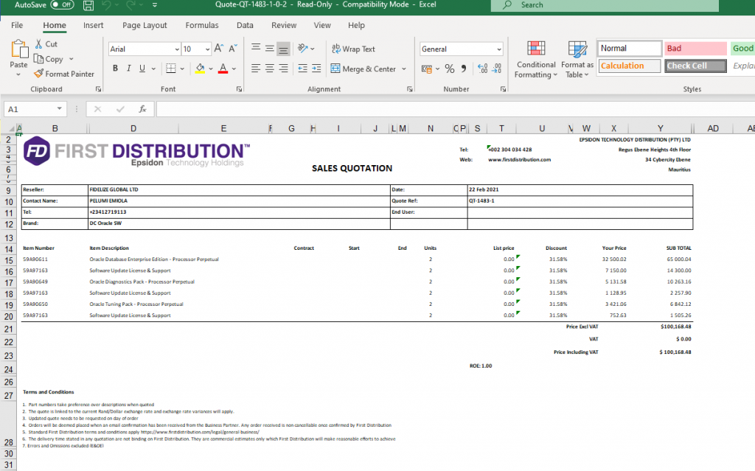The height and width of the screenshot is (471, 755).
Task: Apply the Bad cell style swatch
Action: [x=695, y=49]
